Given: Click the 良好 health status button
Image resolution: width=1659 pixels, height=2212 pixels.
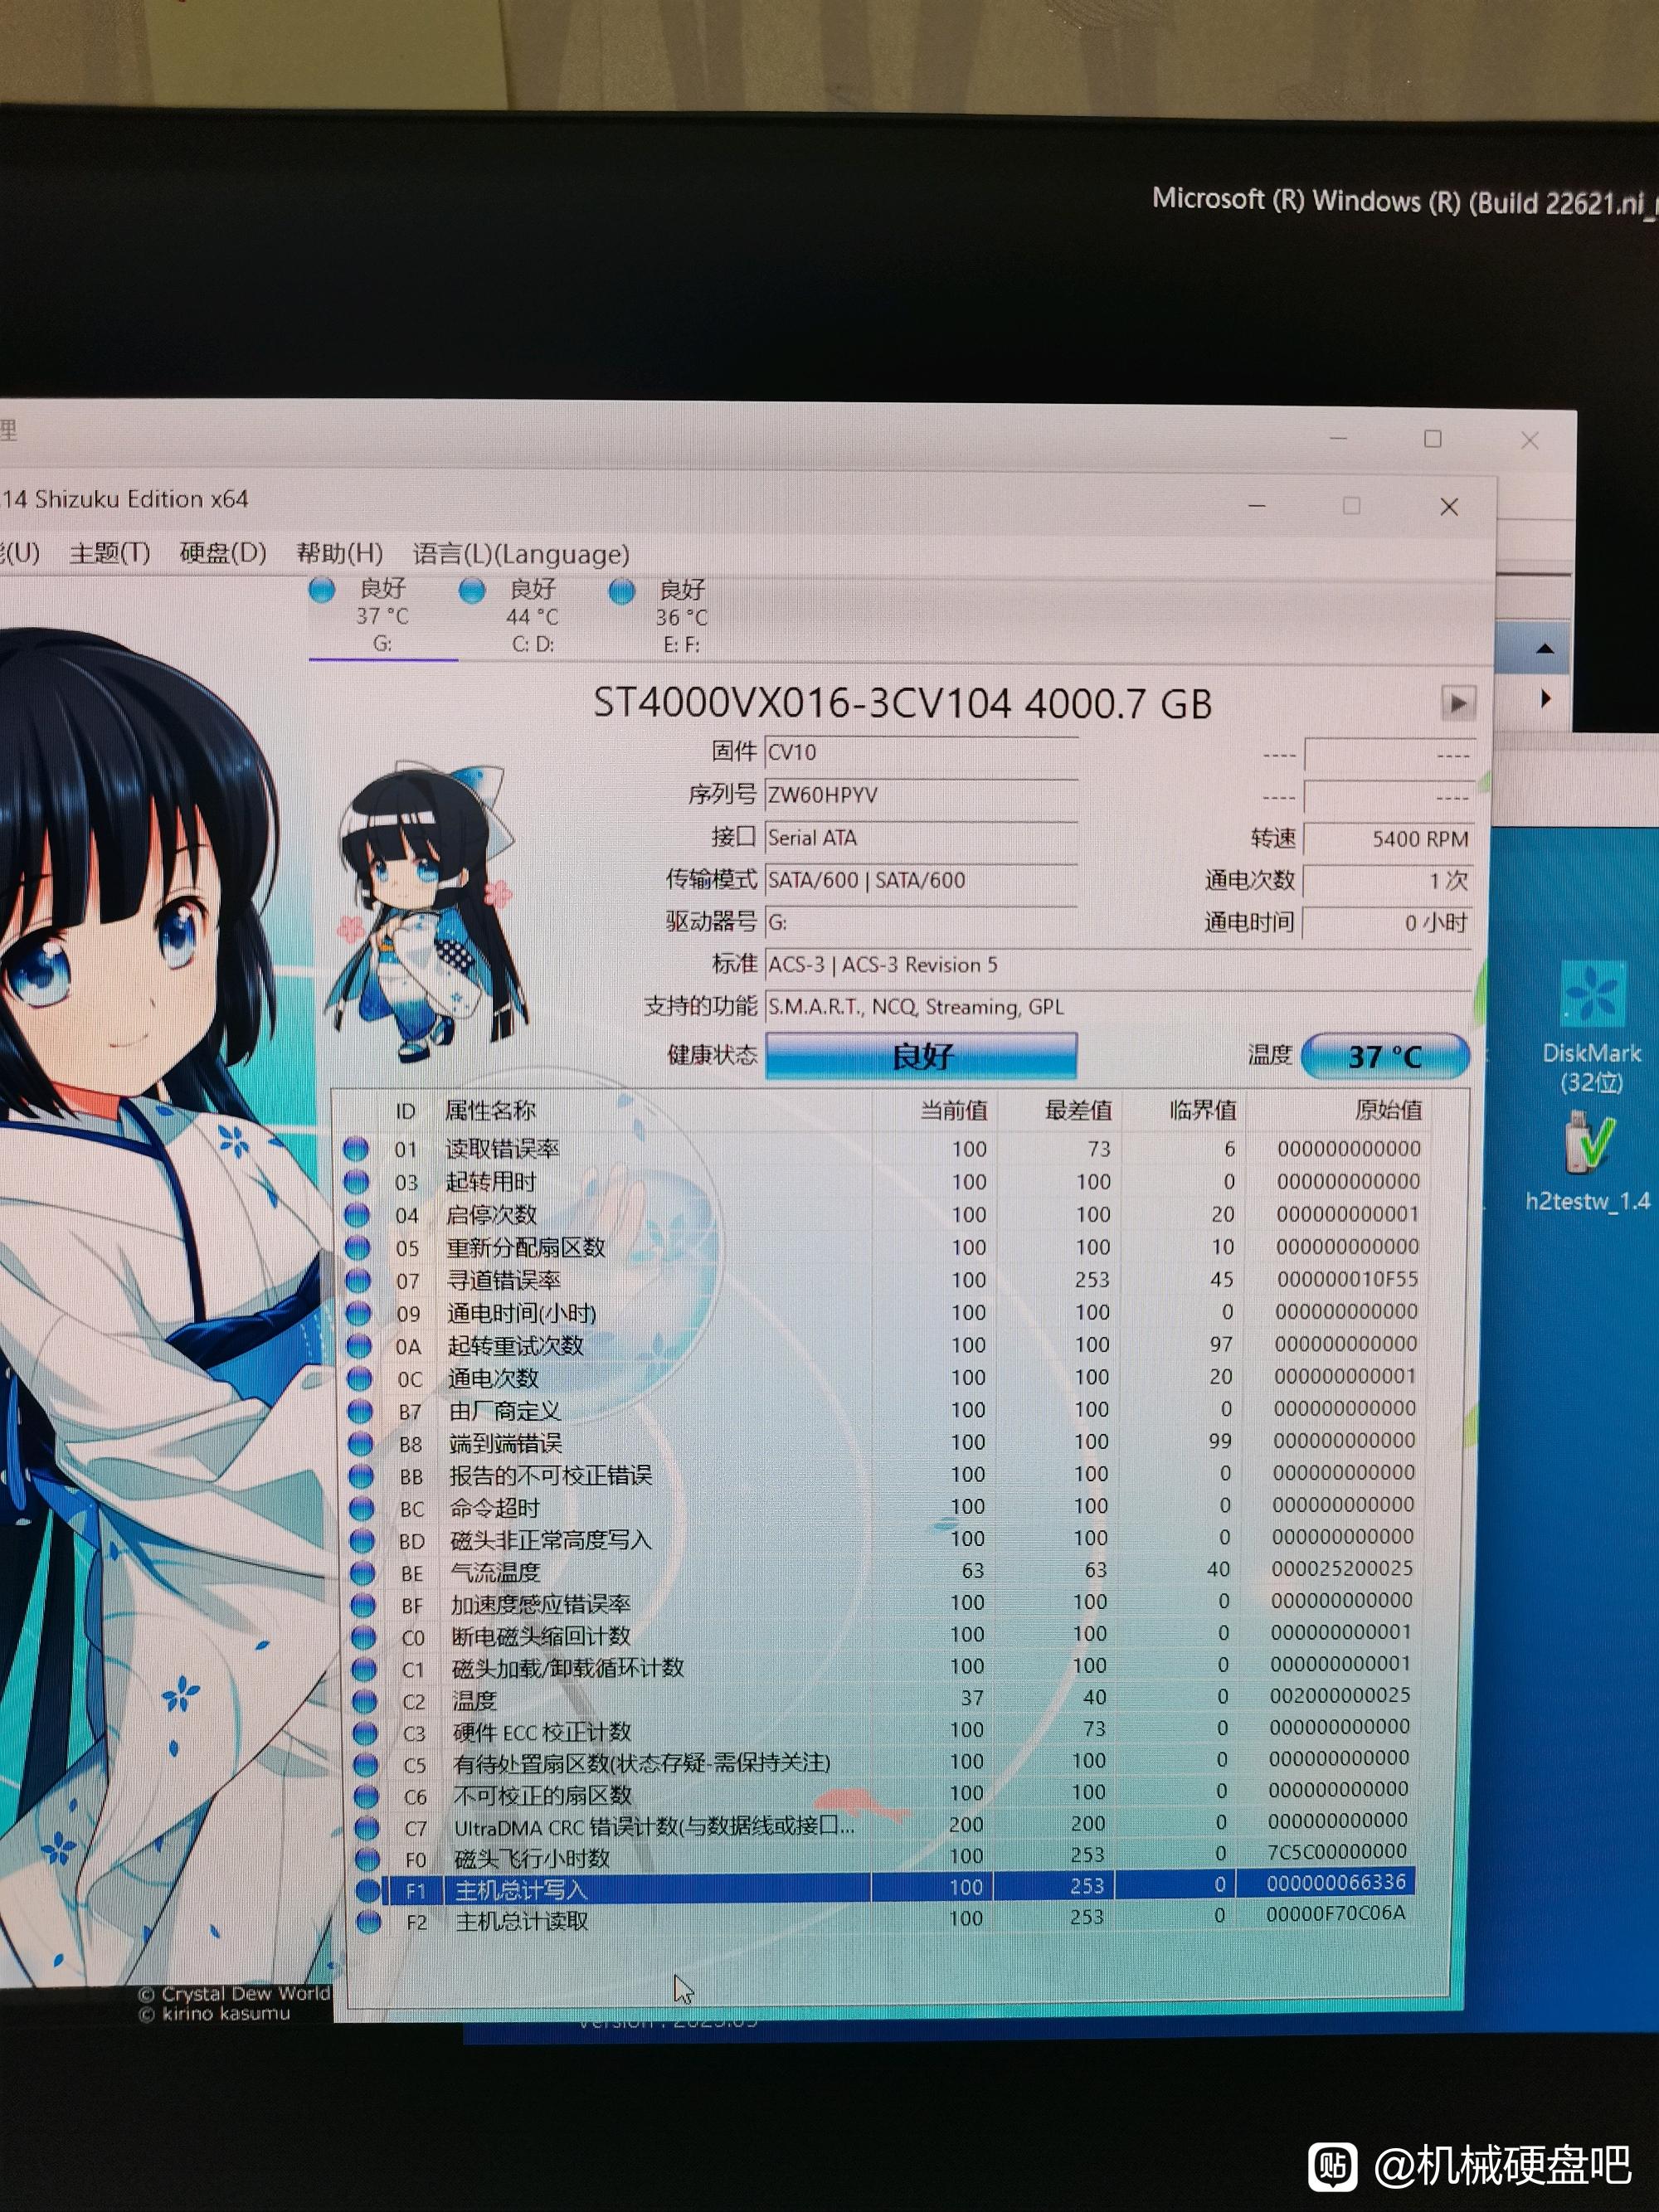Looking at the screenshot, I should [x=921, y=1056].
